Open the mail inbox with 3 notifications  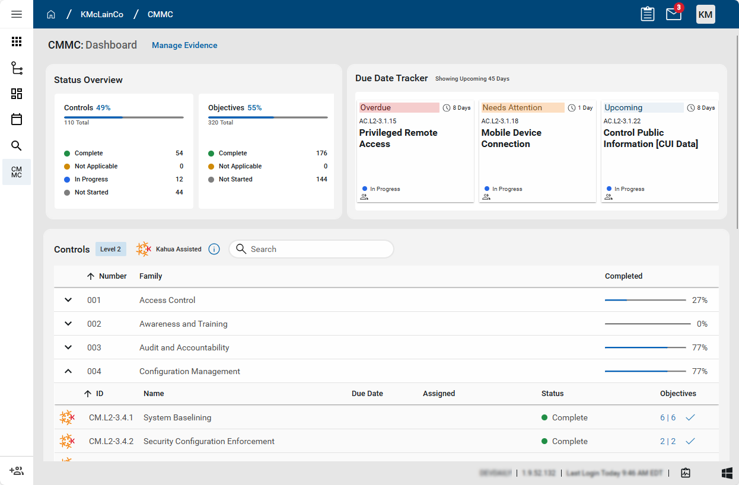674,14
